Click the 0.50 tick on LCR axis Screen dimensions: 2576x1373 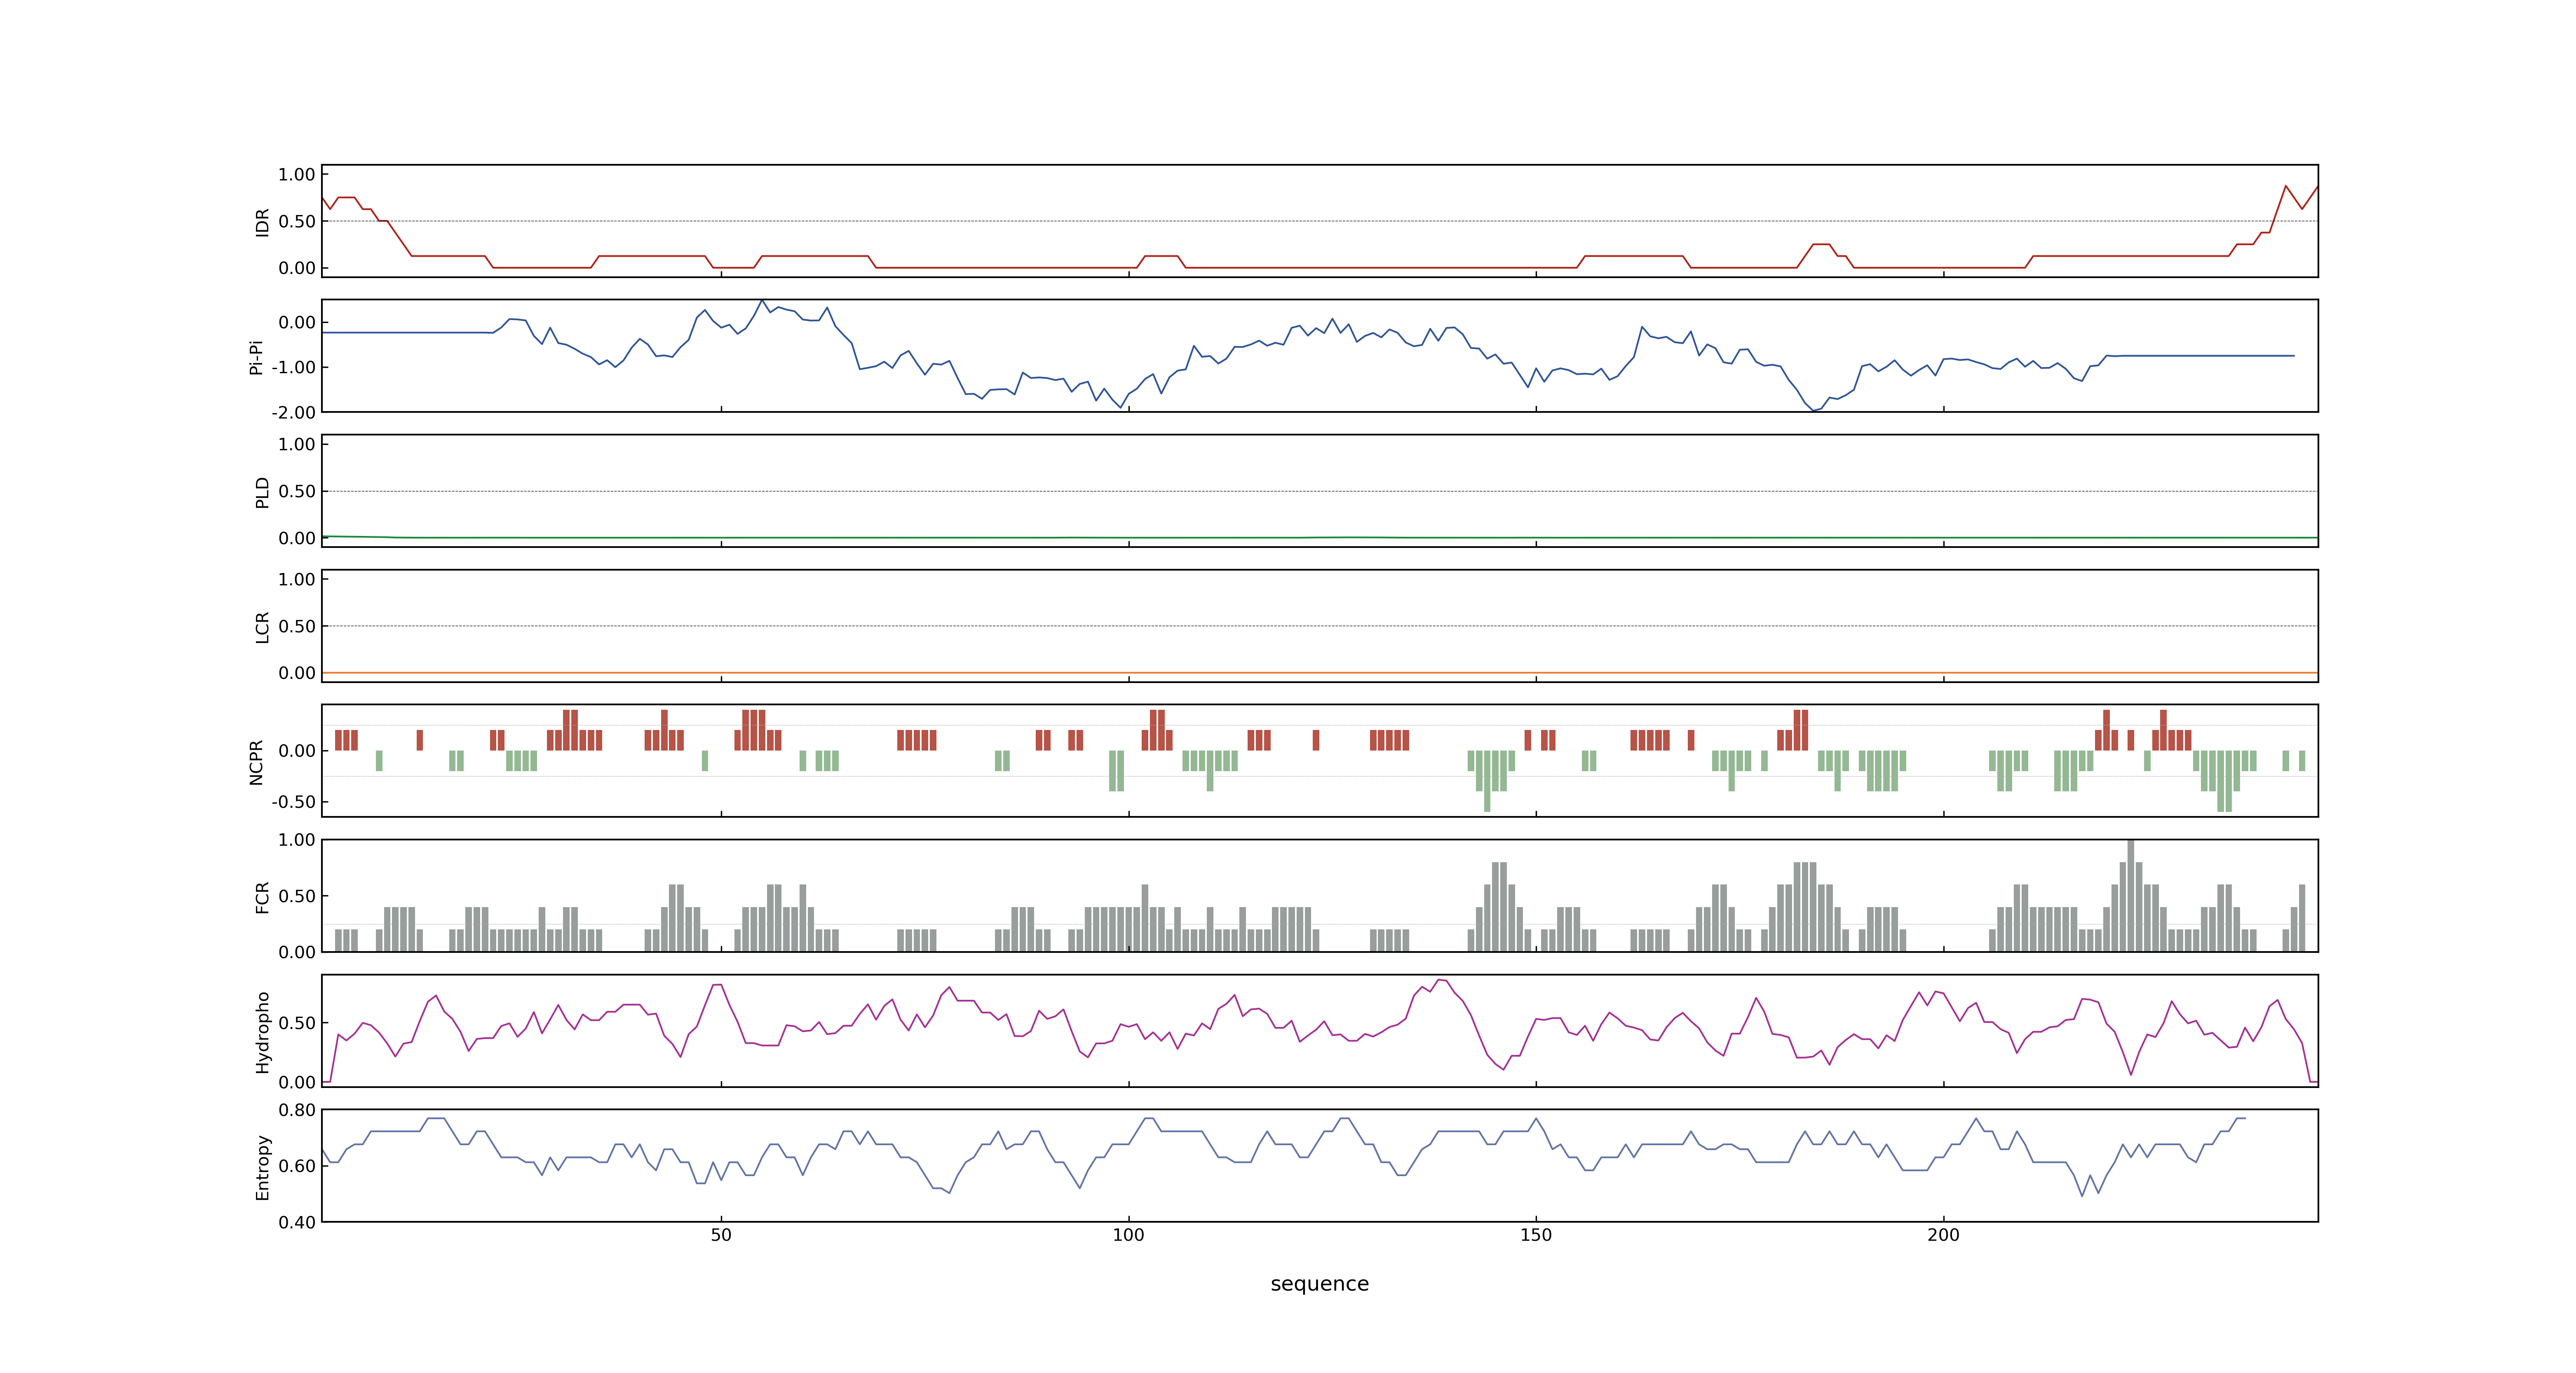coord(297,627)
